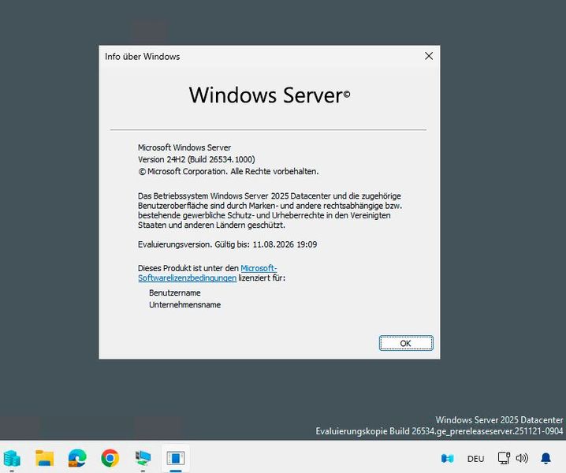Click the Evaluierungsversion validity date text
566x473 pixels.
[x=227, y=244]
